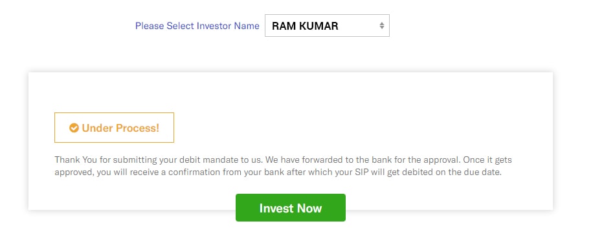Start investing with the green Invest Now button

click(291, 207)
